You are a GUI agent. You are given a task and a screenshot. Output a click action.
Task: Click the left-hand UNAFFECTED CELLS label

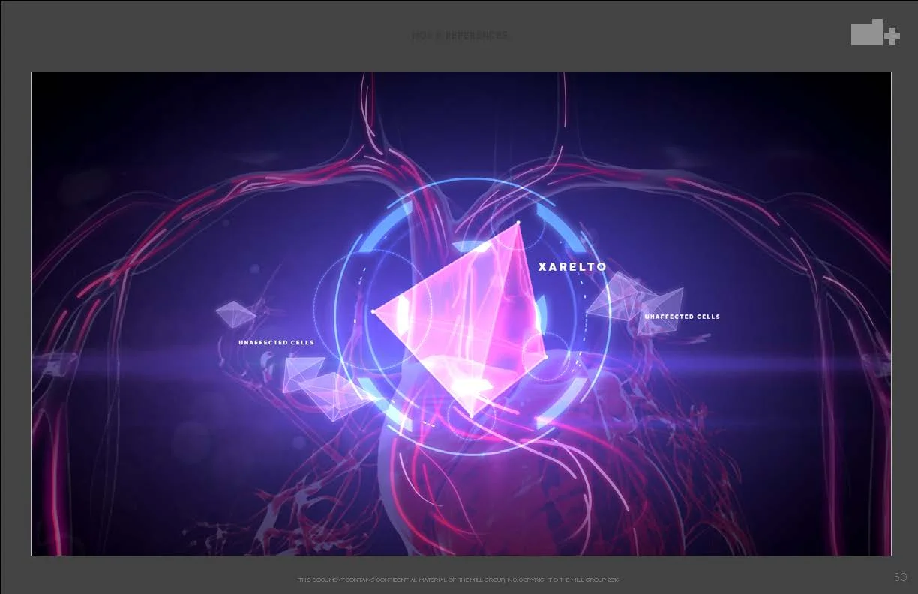(x=276, y=342)
